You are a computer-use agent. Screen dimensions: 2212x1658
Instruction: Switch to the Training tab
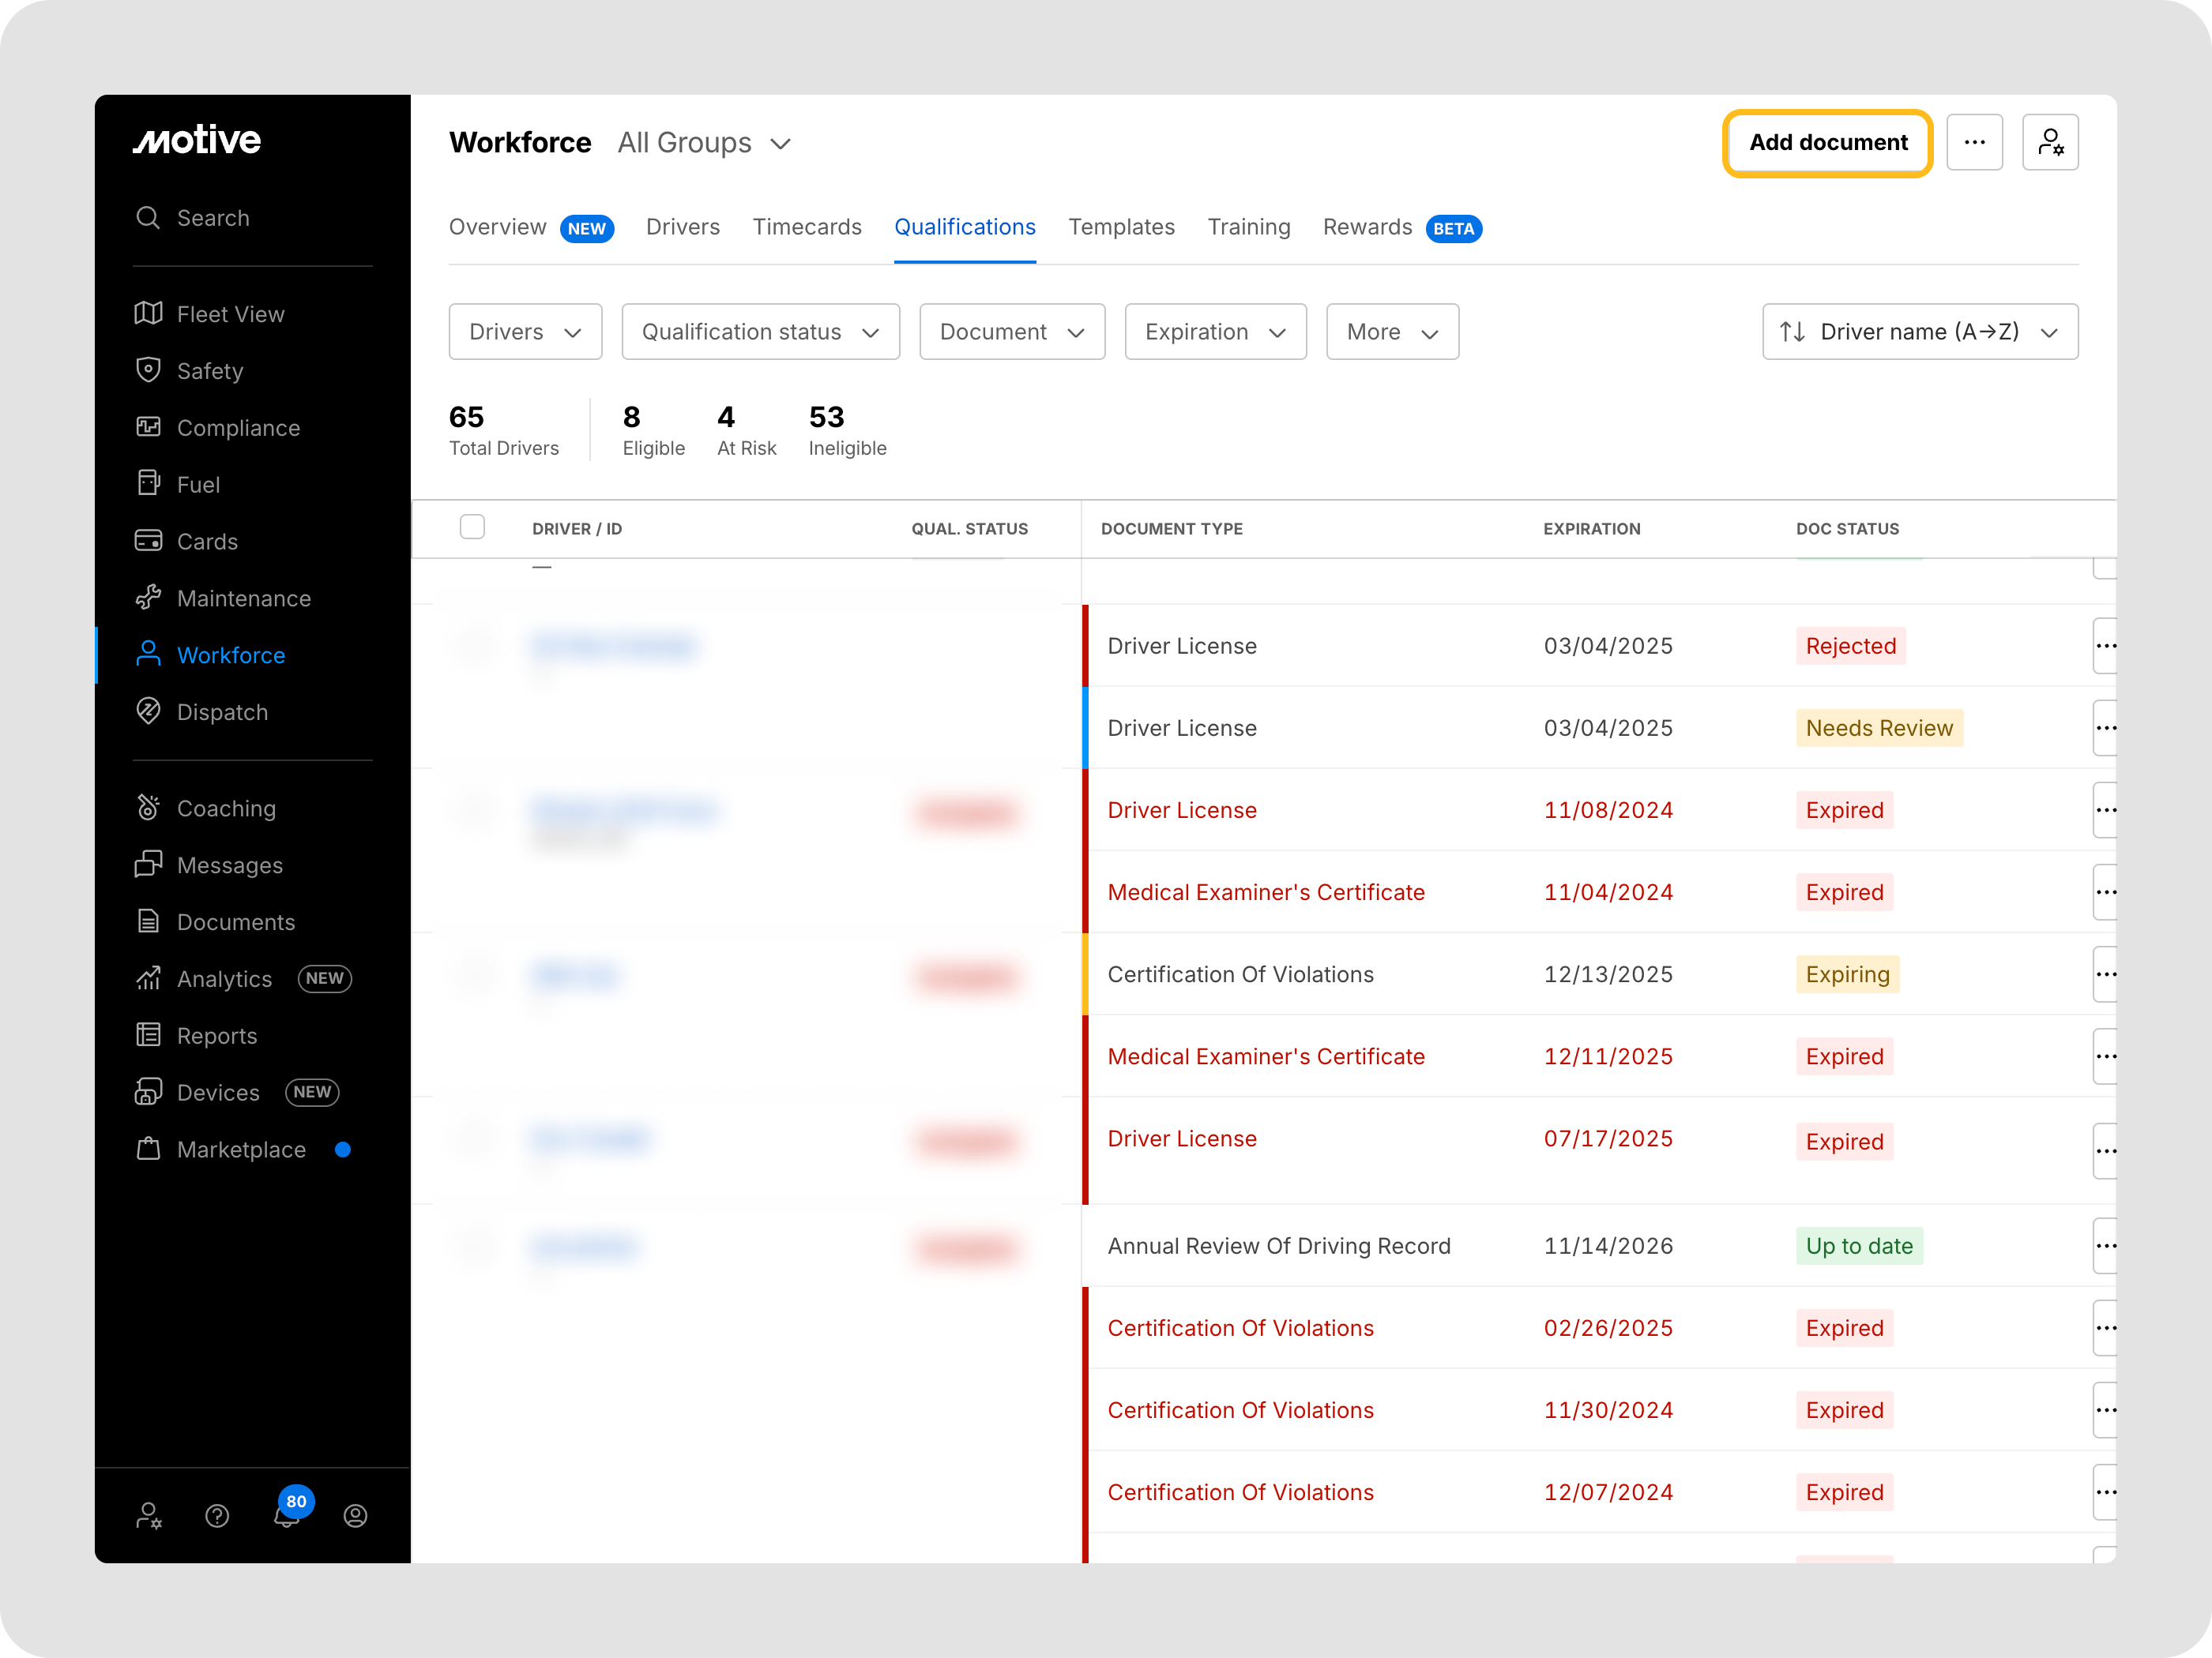[x=1248, y=228]
